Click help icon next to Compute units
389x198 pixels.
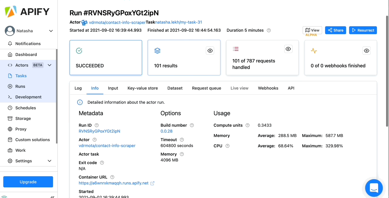point(248,125)
